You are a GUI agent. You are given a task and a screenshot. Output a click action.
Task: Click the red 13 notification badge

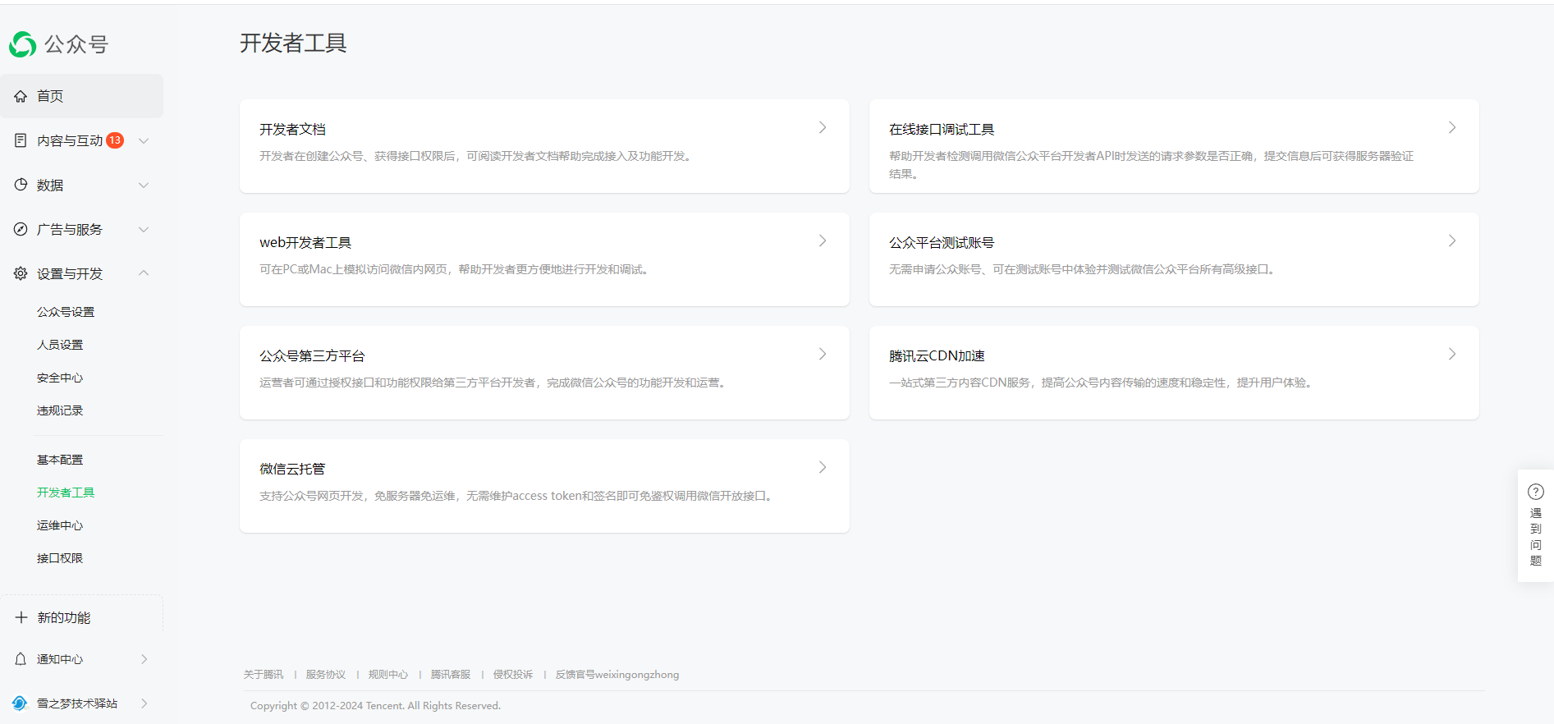pos(115,140)
